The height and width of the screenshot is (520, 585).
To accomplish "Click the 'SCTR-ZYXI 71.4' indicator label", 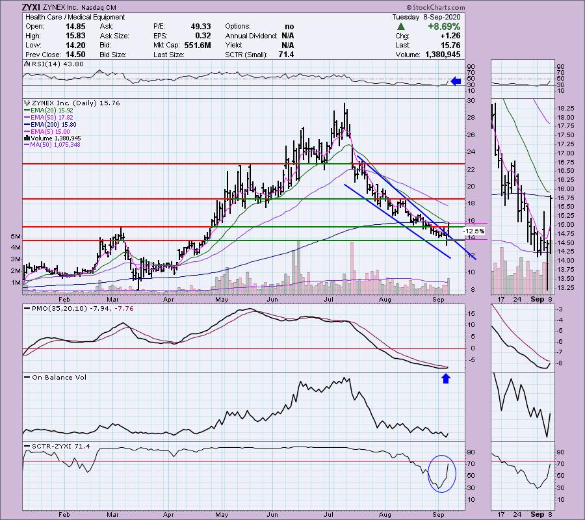I will [x=61, y=446].
